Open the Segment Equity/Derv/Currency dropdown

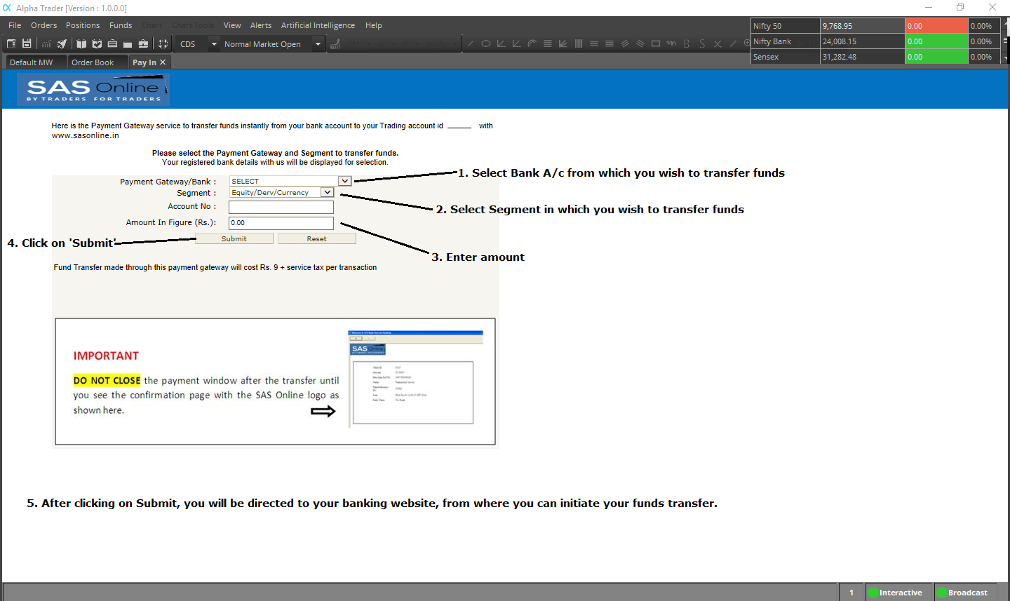pyautogui.click(x=328, y=192)
